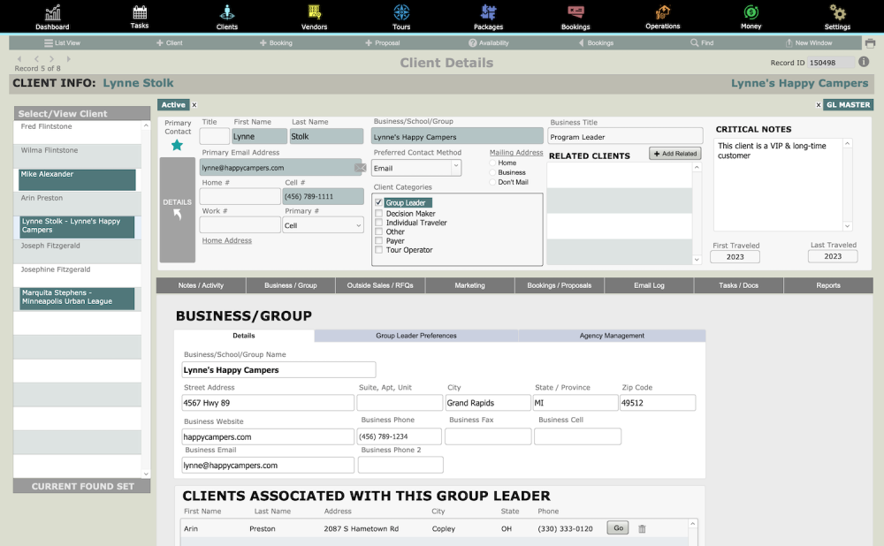
Task: Open the Operations module
Action: [x=662, y=17]
